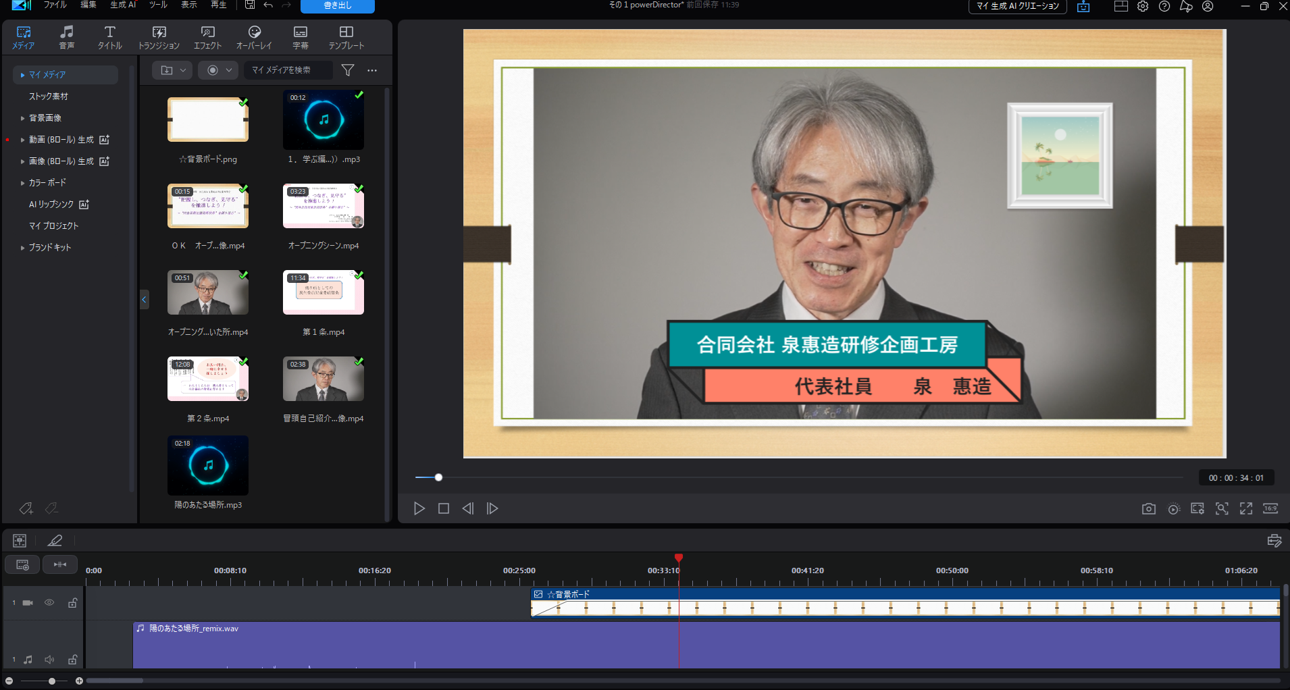Image resolution: width=1290 pixels, height=690 pixels.
Task: Click the timeline zoom slider handle
Action: tap(52, 681)
